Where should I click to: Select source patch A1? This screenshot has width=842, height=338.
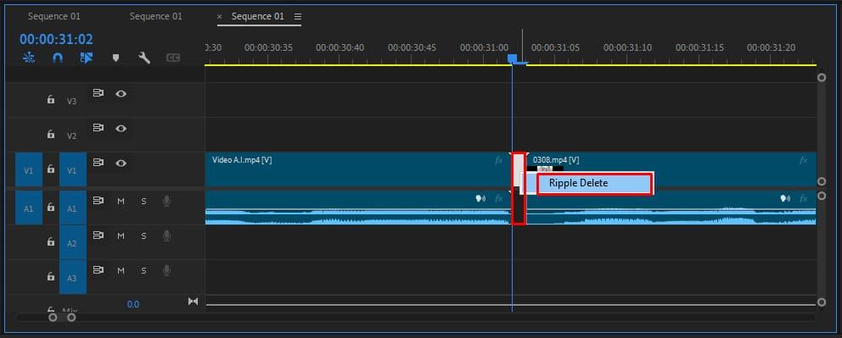click(x=29, y=208)
